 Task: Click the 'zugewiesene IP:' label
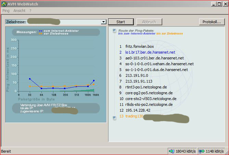tap(32, 111)
